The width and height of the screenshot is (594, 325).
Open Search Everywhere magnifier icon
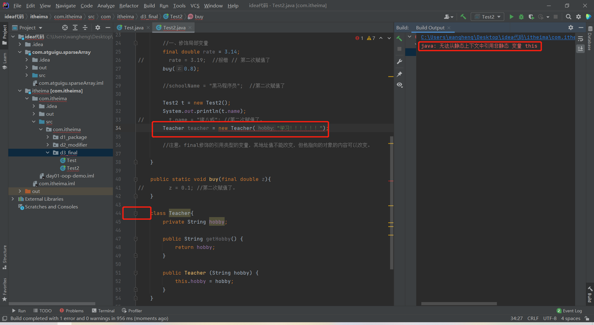pos(569,17)
